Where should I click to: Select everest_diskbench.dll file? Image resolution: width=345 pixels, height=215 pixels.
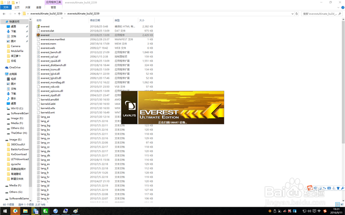(53, 65)
